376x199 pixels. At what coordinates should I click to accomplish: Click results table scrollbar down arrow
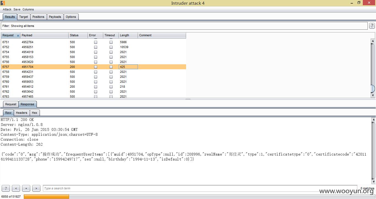click(x=373, y=95)
